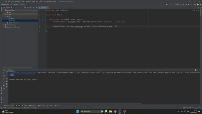This screenshot has width=202, height=114.
Task: Hide the Project panel with the minus icon
Action: point(36,8)
